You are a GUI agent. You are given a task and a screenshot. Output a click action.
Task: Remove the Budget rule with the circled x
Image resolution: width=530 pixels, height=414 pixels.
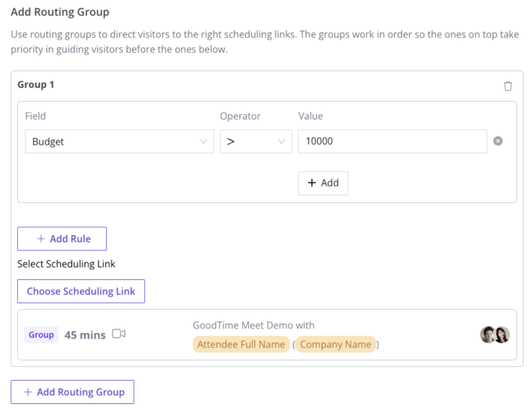(x=497, y=141)
